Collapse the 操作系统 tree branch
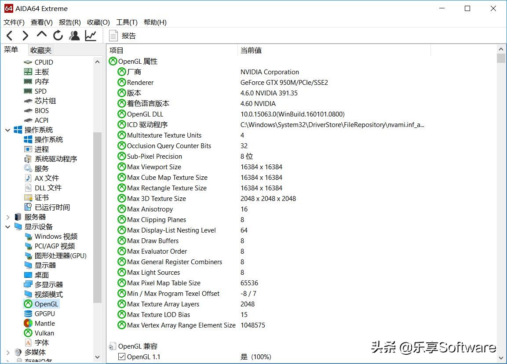Image resolution: width=507 pixels, height=364 pixels. [x=7, y=130]
